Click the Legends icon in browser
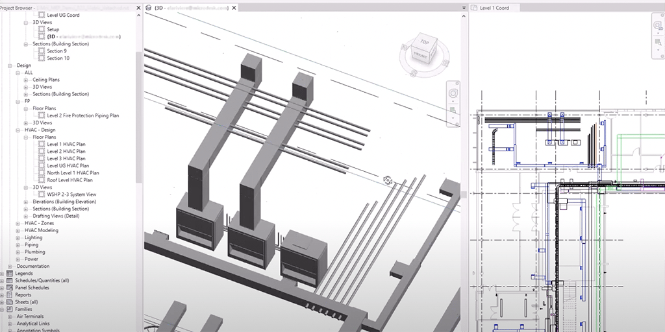The height and width of the screenshot is (332, 665). click(x=9, y=273)
